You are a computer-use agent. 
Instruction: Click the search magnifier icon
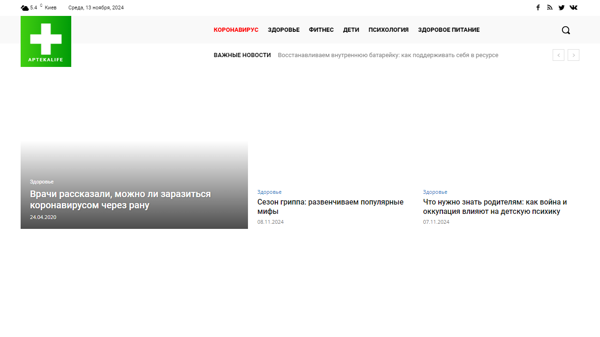[566, 30]
